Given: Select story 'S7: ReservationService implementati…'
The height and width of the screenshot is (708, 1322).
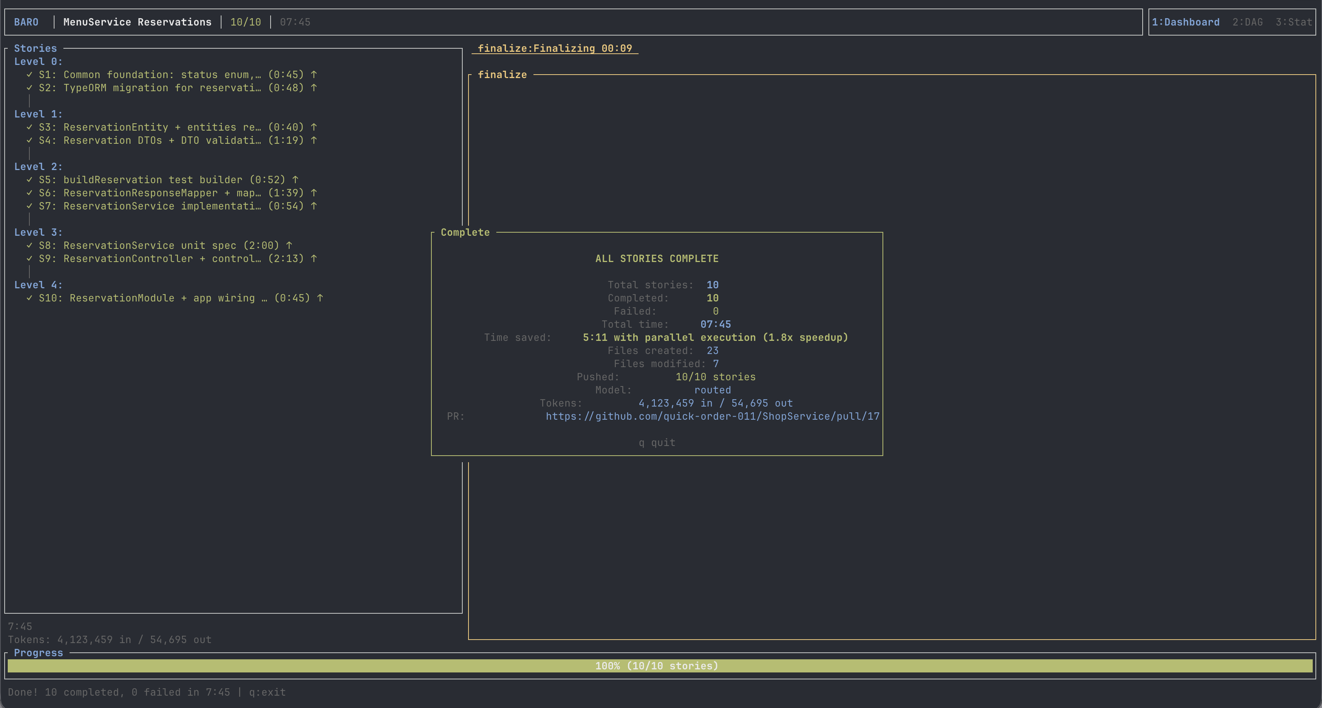Looking at the screenshot, I should [x=150, y=206].
